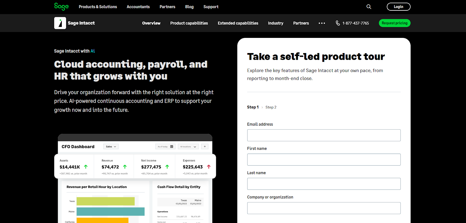
Task: Click the Maine bar in revenue chart
Action: (x=110, y=211)
